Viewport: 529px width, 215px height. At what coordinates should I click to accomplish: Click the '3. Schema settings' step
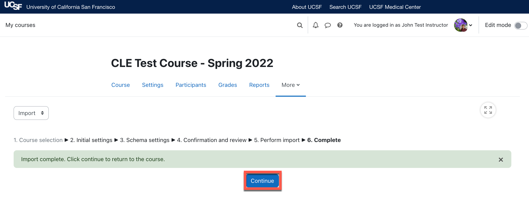click(145, 140)
